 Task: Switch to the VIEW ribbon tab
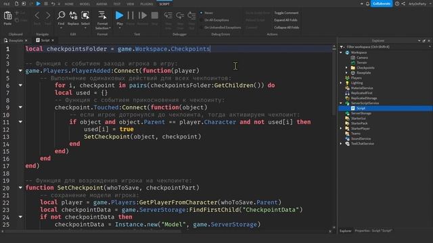(131, 4)
